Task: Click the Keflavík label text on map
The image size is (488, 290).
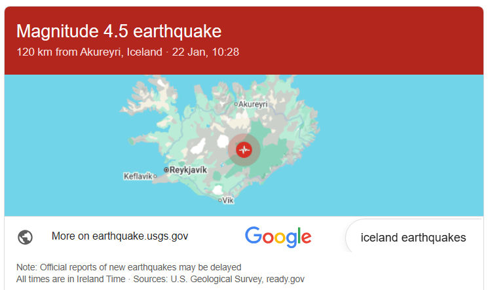Action: click(x=137, y=176)
